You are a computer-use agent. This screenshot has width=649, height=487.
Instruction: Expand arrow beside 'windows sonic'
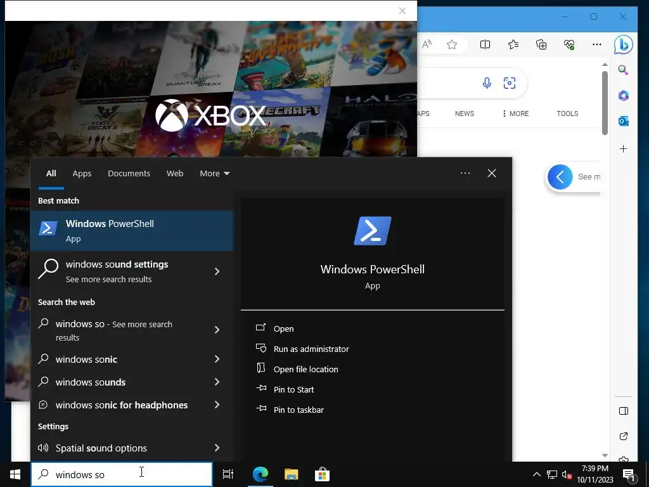(217, 359)
